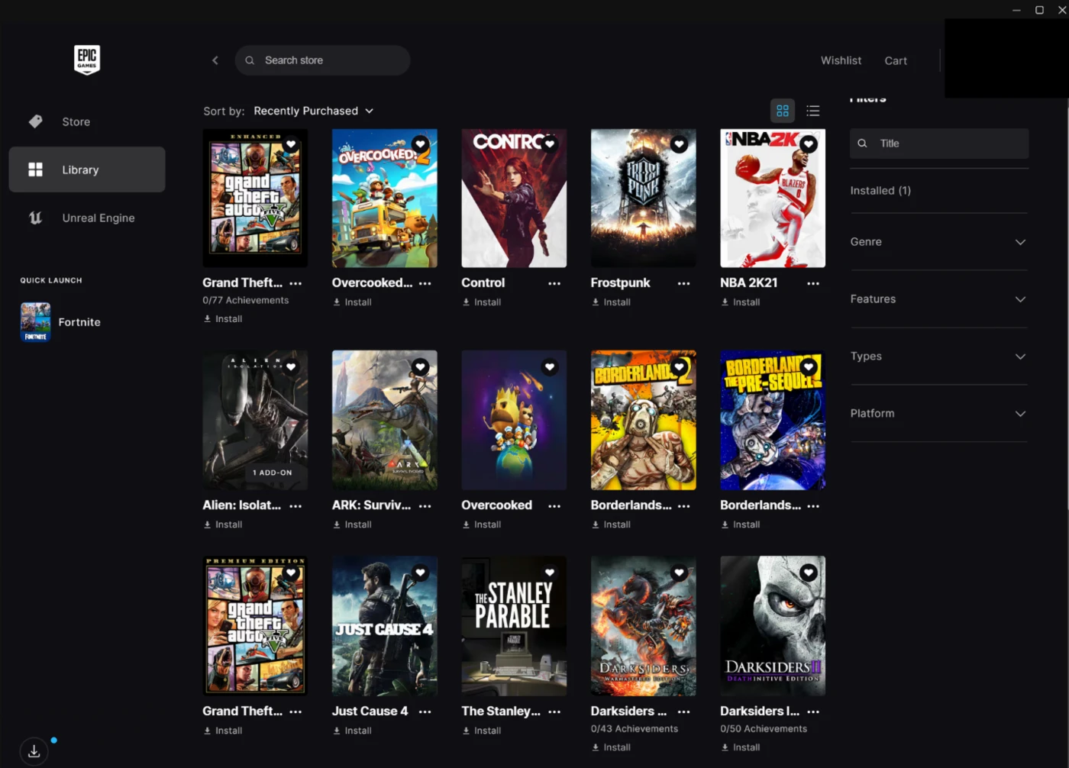
Task: Open Unreal Engine section
Action: [87, 218]
